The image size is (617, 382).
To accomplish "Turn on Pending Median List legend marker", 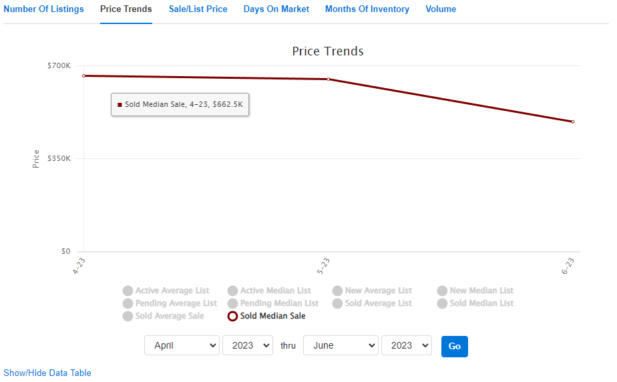I will click(232, 303).
